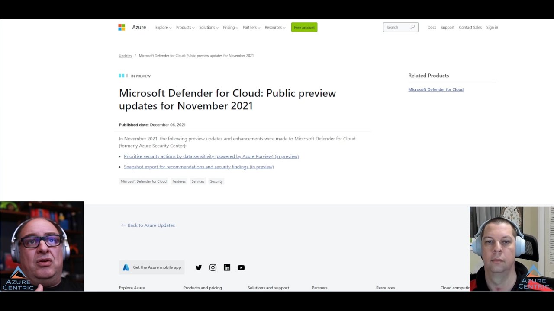This screenshot has width=554, height=311.
Task: Select the Features tag
Action: pyautogui.click(x=179, y=181)
